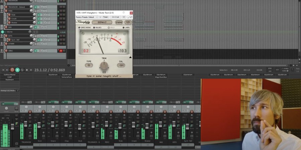Click the wet/dry knob icon in VUMT header
The width and height of the screenshot is (301, 150).
(x=128, y=17)
